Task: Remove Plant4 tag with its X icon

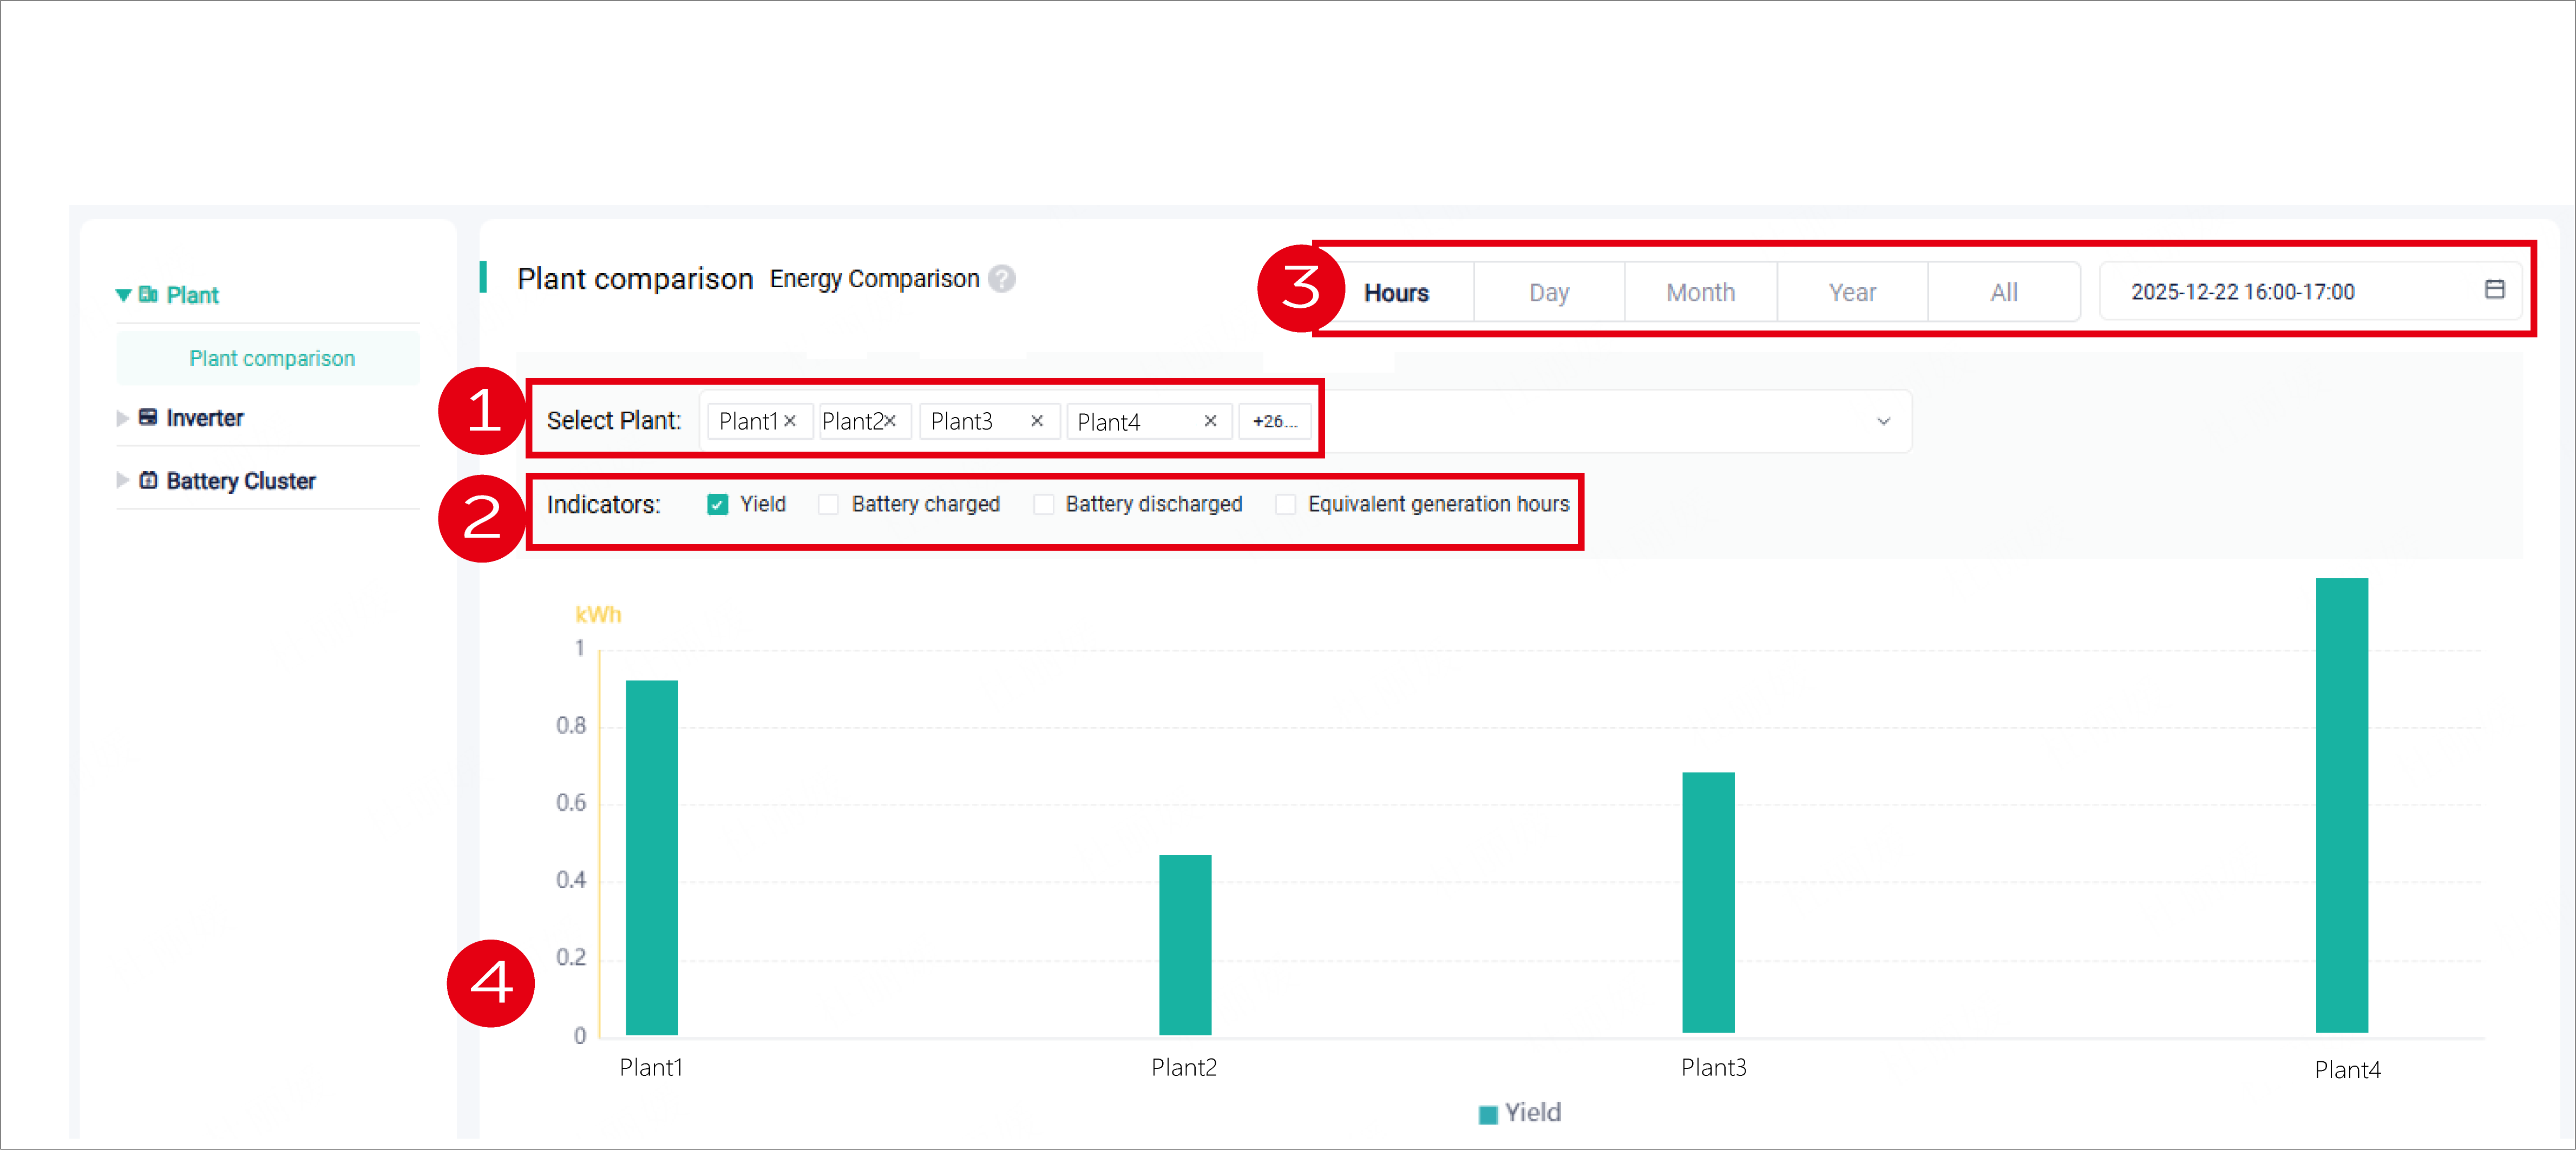Action: (x=1210, y=421)
